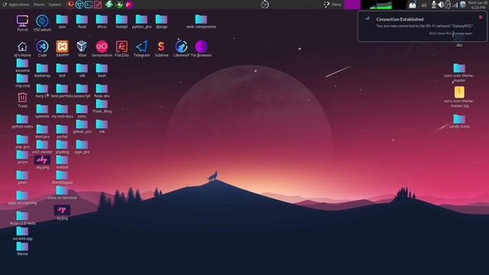Click the microphone tray icon
This screenshot has height=275, width=489.
[x=433, y=5]
